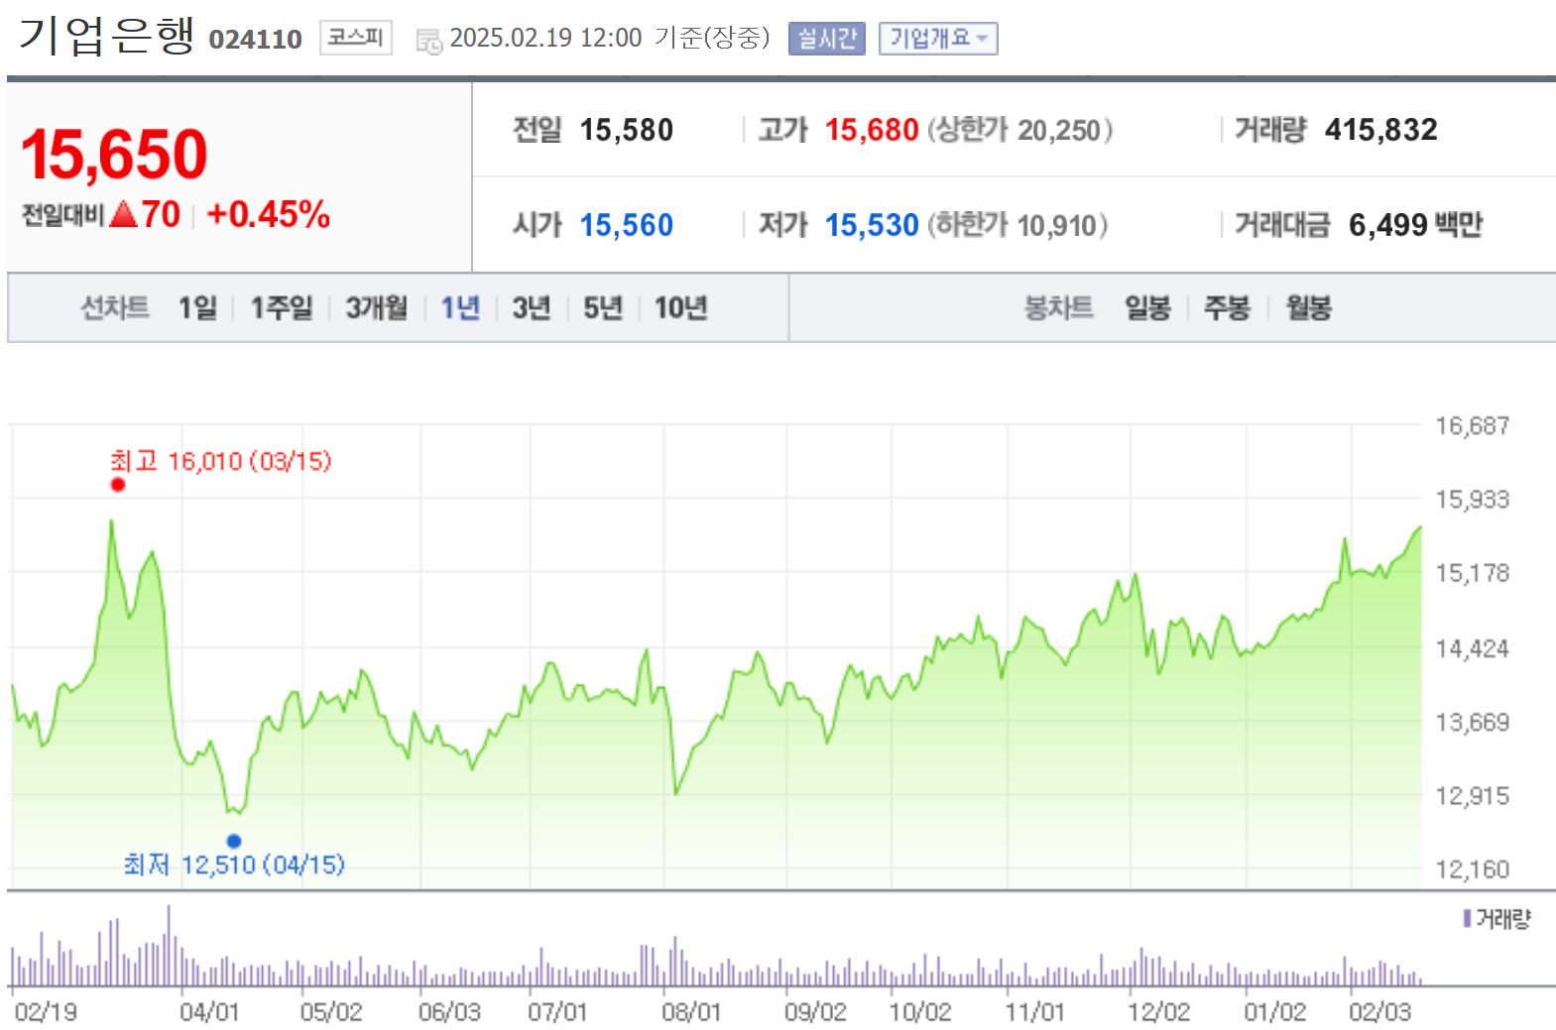This screenshot has height=1030, width=1556.
Task: Click the 전일 value 15,580
Action: (x=626, y=130)
